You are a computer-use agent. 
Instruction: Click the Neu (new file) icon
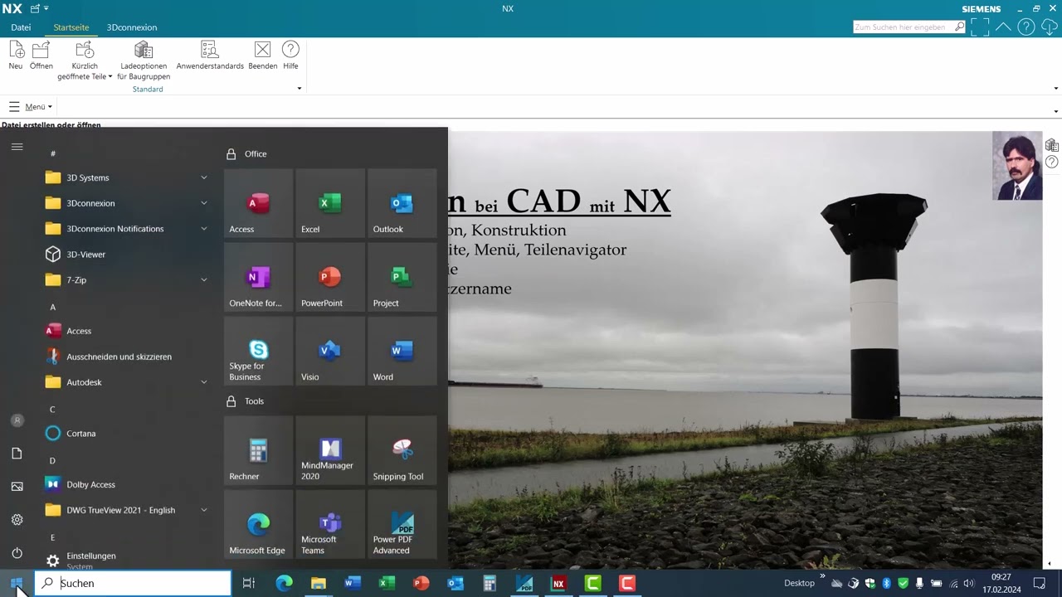16,50
